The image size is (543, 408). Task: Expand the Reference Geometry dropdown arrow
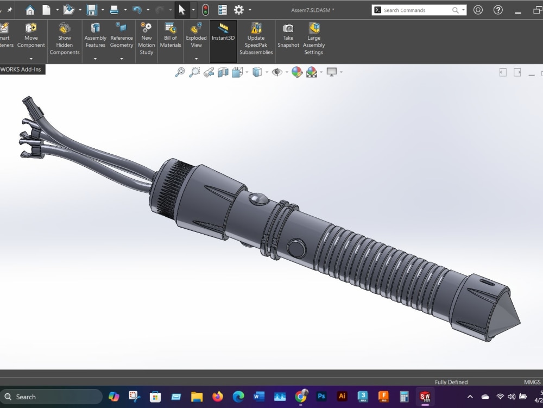(x=122, y=59)
